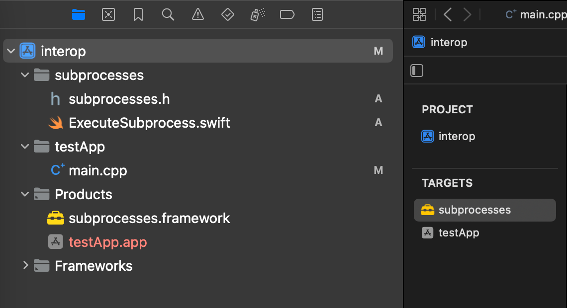Open the Project navigator folder icon
Screen dimensions: 567x308
pyautogui.click(x=79, y=15)
